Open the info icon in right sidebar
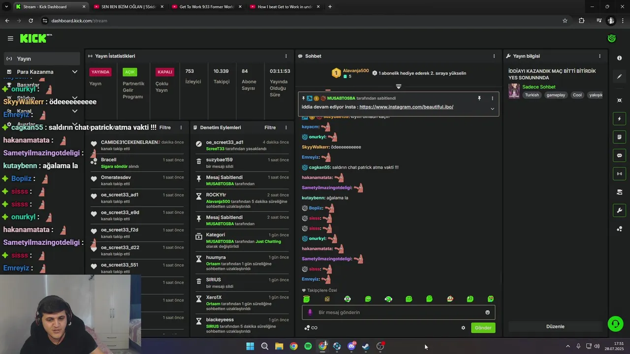The image size is (630, 354). tap(619, 58)
